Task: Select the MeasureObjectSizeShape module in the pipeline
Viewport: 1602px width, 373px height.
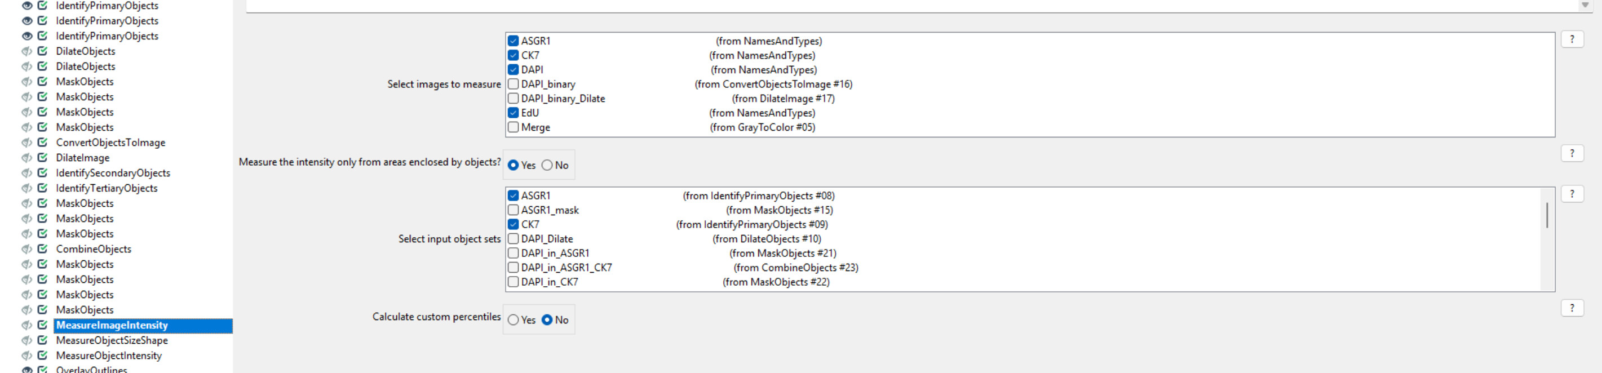Action: (x=112, y=340)
